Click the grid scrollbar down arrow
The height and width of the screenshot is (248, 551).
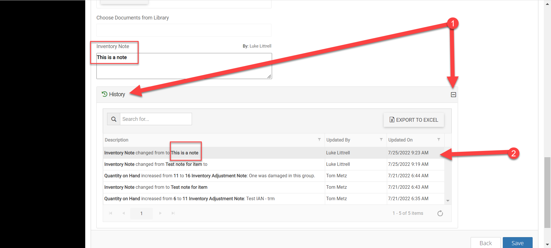448,201
